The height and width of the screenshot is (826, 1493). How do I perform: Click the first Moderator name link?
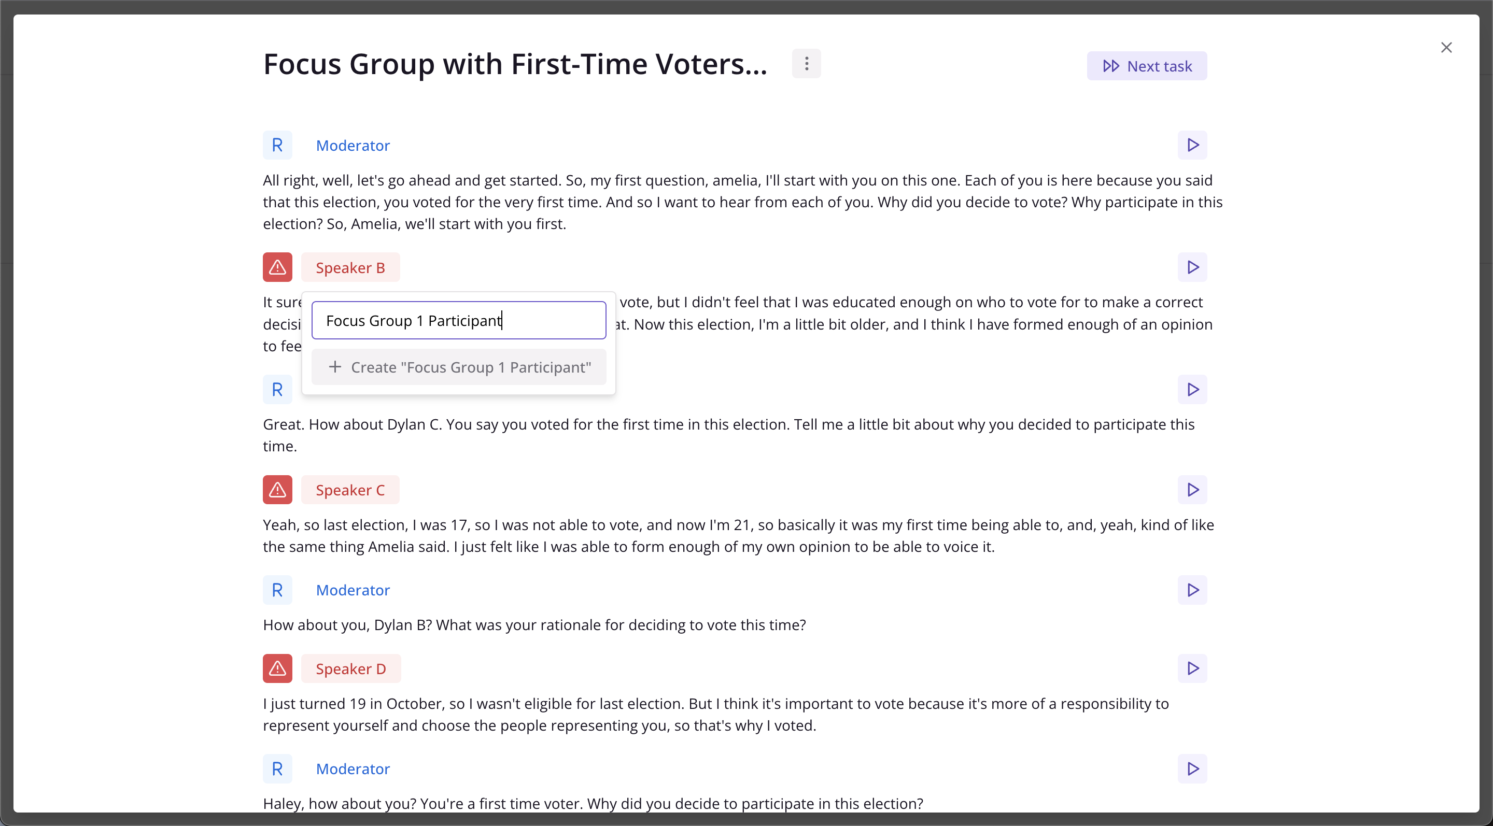(x=353, y=146)
